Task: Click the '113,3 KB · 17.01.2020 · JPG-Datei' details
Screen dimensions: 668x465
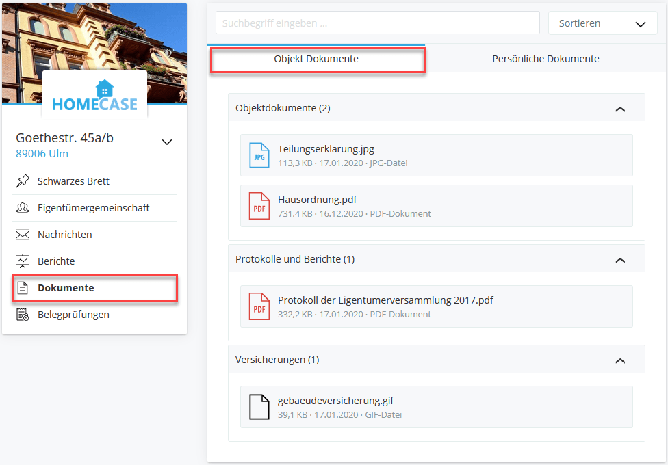Action: [x=342, y=163]
